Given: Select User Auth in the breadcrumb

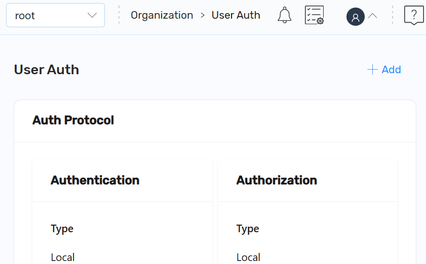Looking at the screenshot, I should tap(236, 15).
